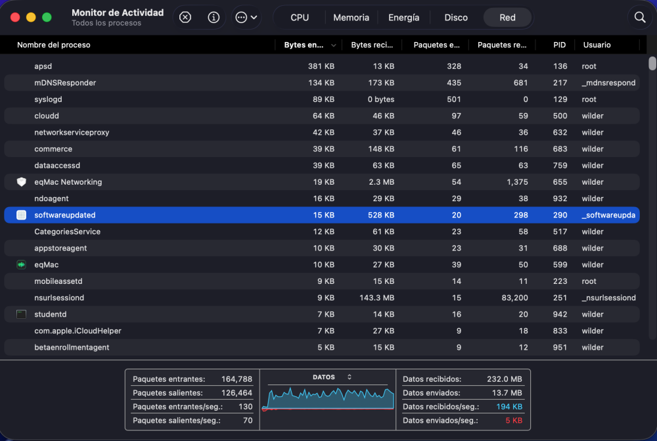The image size is (657, 441).
Task: Click the stop process X icon
Action: click(x=185, y=17)
